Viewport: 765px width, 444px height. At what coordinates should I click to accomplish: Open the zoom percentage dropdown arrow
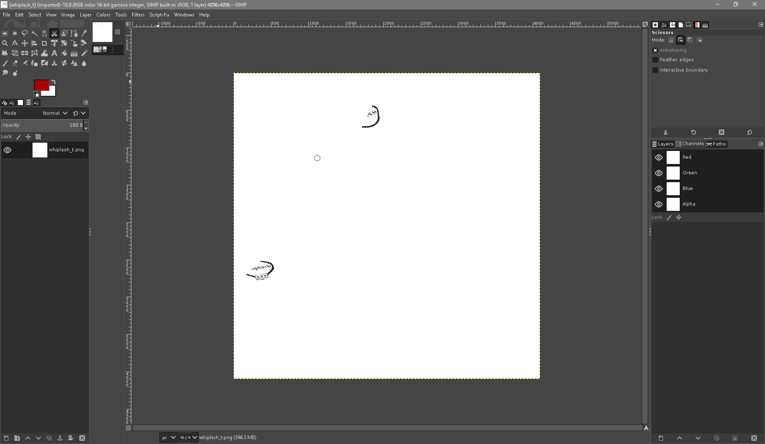point(194,437)
